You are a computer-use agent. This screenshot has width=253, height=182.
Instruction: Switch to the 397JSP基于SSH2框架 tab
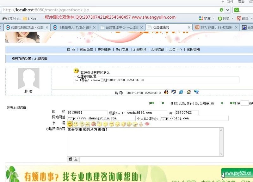click(216, 27)
